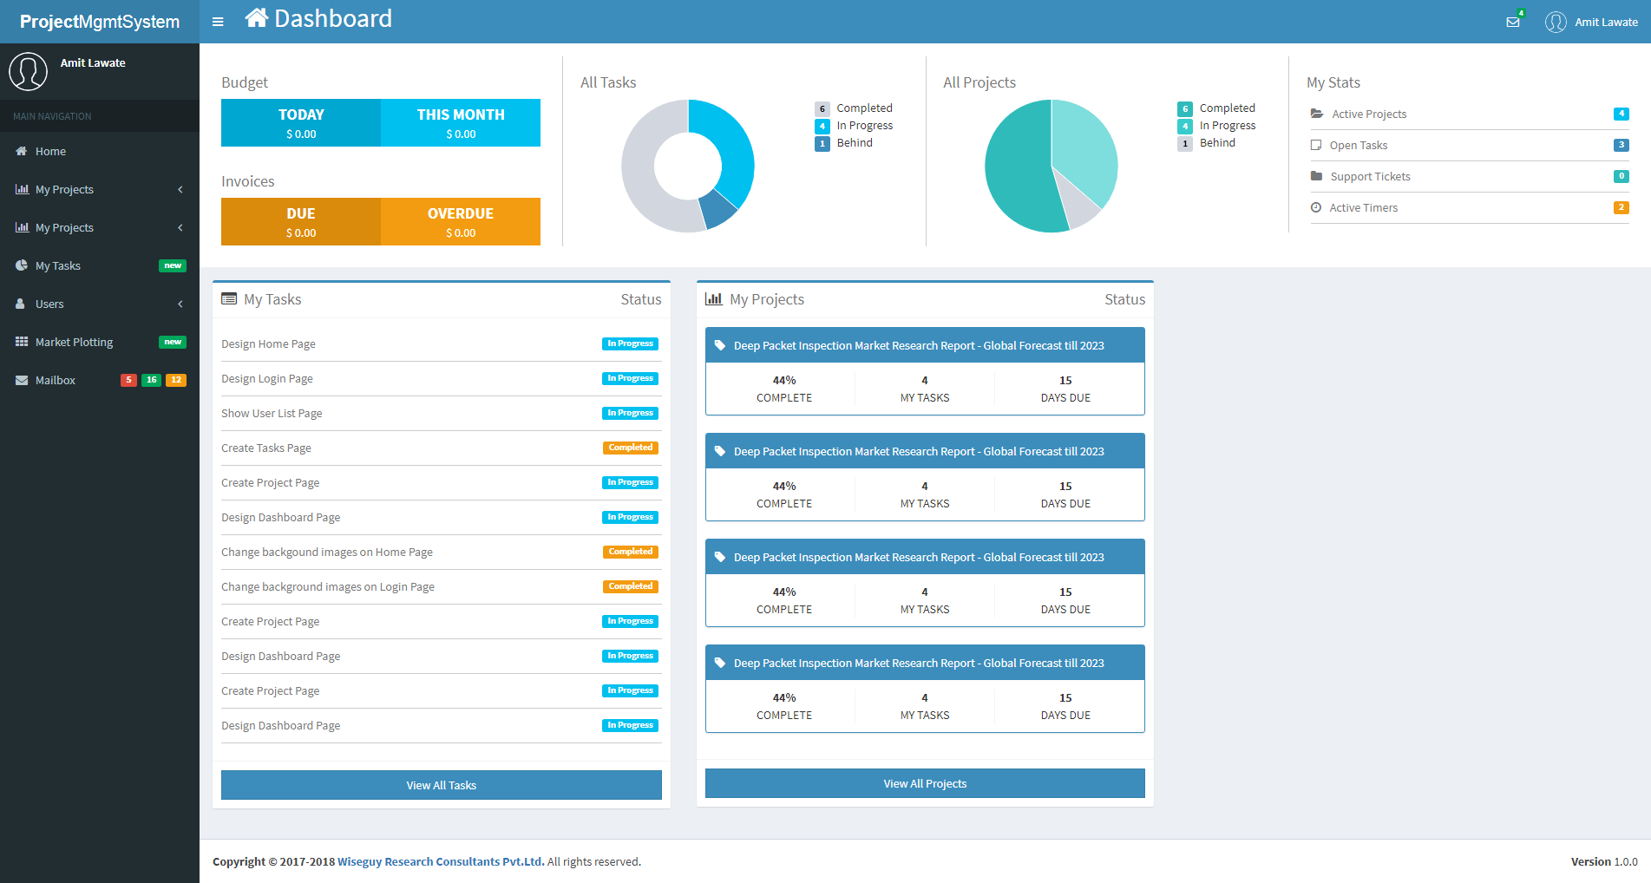Click the list icon in My Tasks panel header
The width and height of the screenshot is (1651, 883).
[229, 298]
